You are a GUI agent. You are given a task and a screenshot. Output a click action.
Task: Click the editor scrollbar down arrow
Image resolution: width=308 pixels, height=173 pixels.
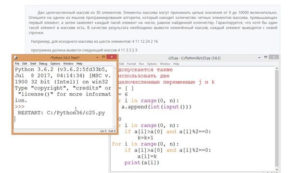point(277,170)
